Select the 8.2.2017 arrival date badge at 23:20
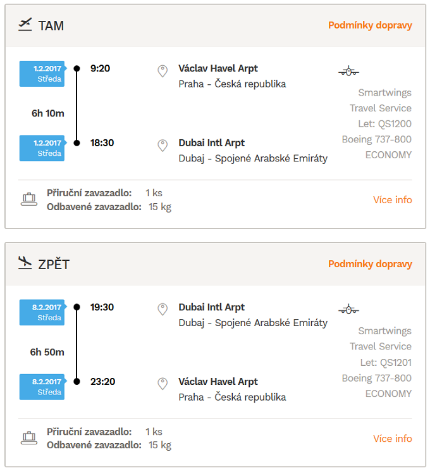This screenshot has width=430, height=471. click(x=42, y=387)
